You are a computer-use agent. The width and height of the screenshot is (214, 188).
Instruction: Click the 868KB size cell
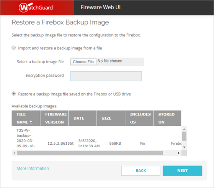[115, 143]
